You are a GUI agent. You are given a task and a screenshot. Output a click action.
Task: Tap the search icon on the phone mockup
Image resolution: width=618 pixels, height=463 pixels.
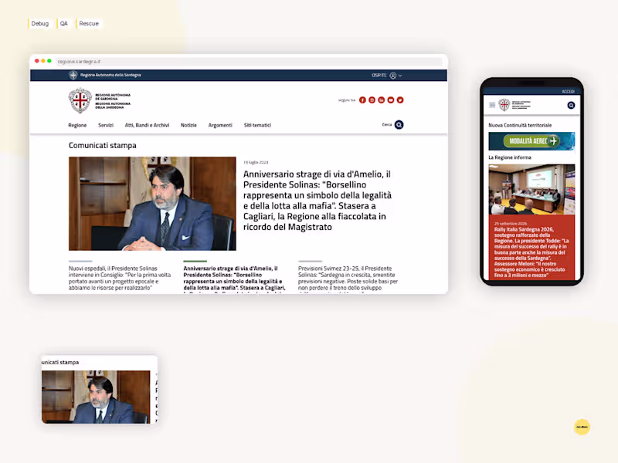coord(571,105)
